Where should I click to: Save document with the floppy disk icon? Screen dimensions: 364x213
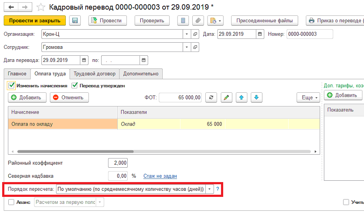75,20
